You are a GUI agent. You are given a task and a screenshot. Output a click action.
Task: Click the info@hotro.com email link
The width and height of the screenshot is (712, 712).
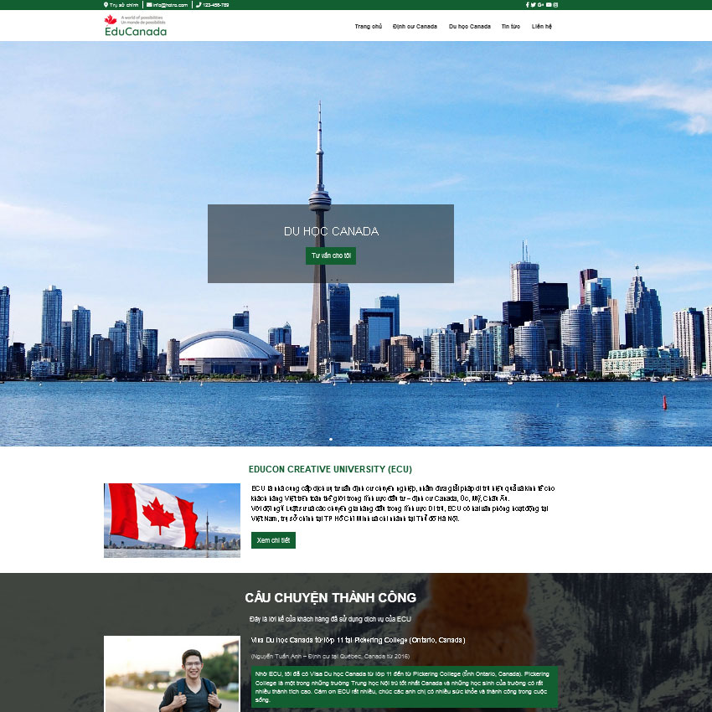[x=170, y=5]
